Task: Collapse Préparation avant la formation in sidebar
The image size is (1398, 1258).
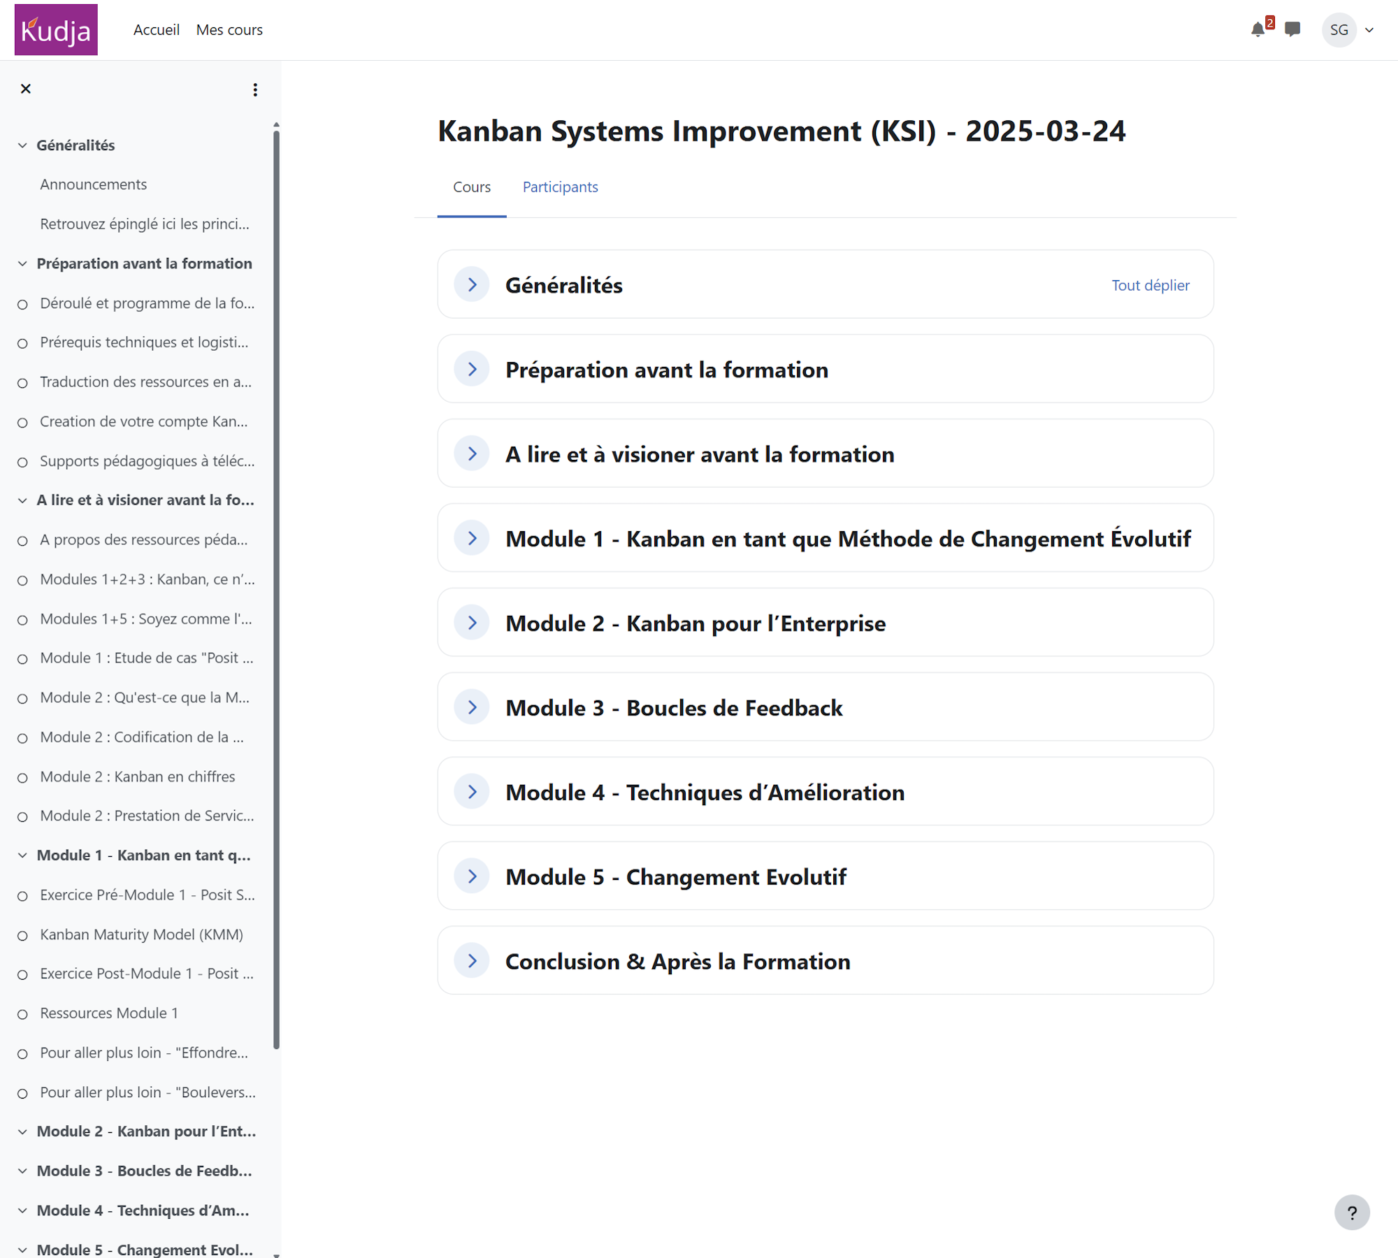Action: coord(22,263)
